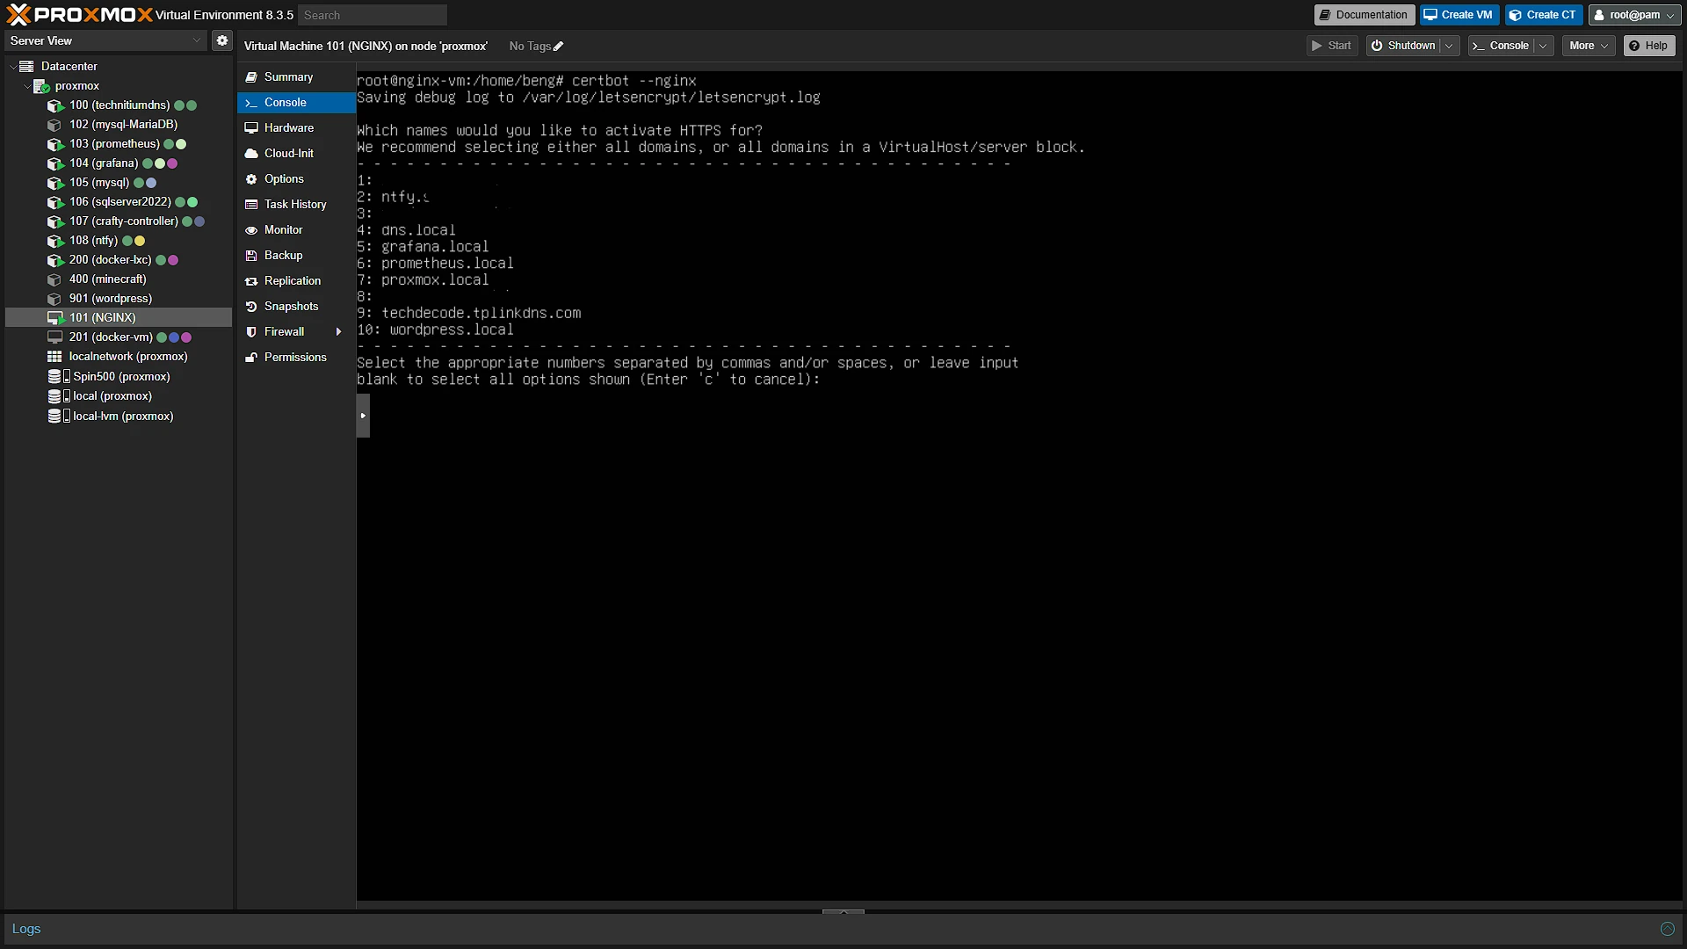Click the Create CT button
Screen dimensions: 1687x949
1543,15
